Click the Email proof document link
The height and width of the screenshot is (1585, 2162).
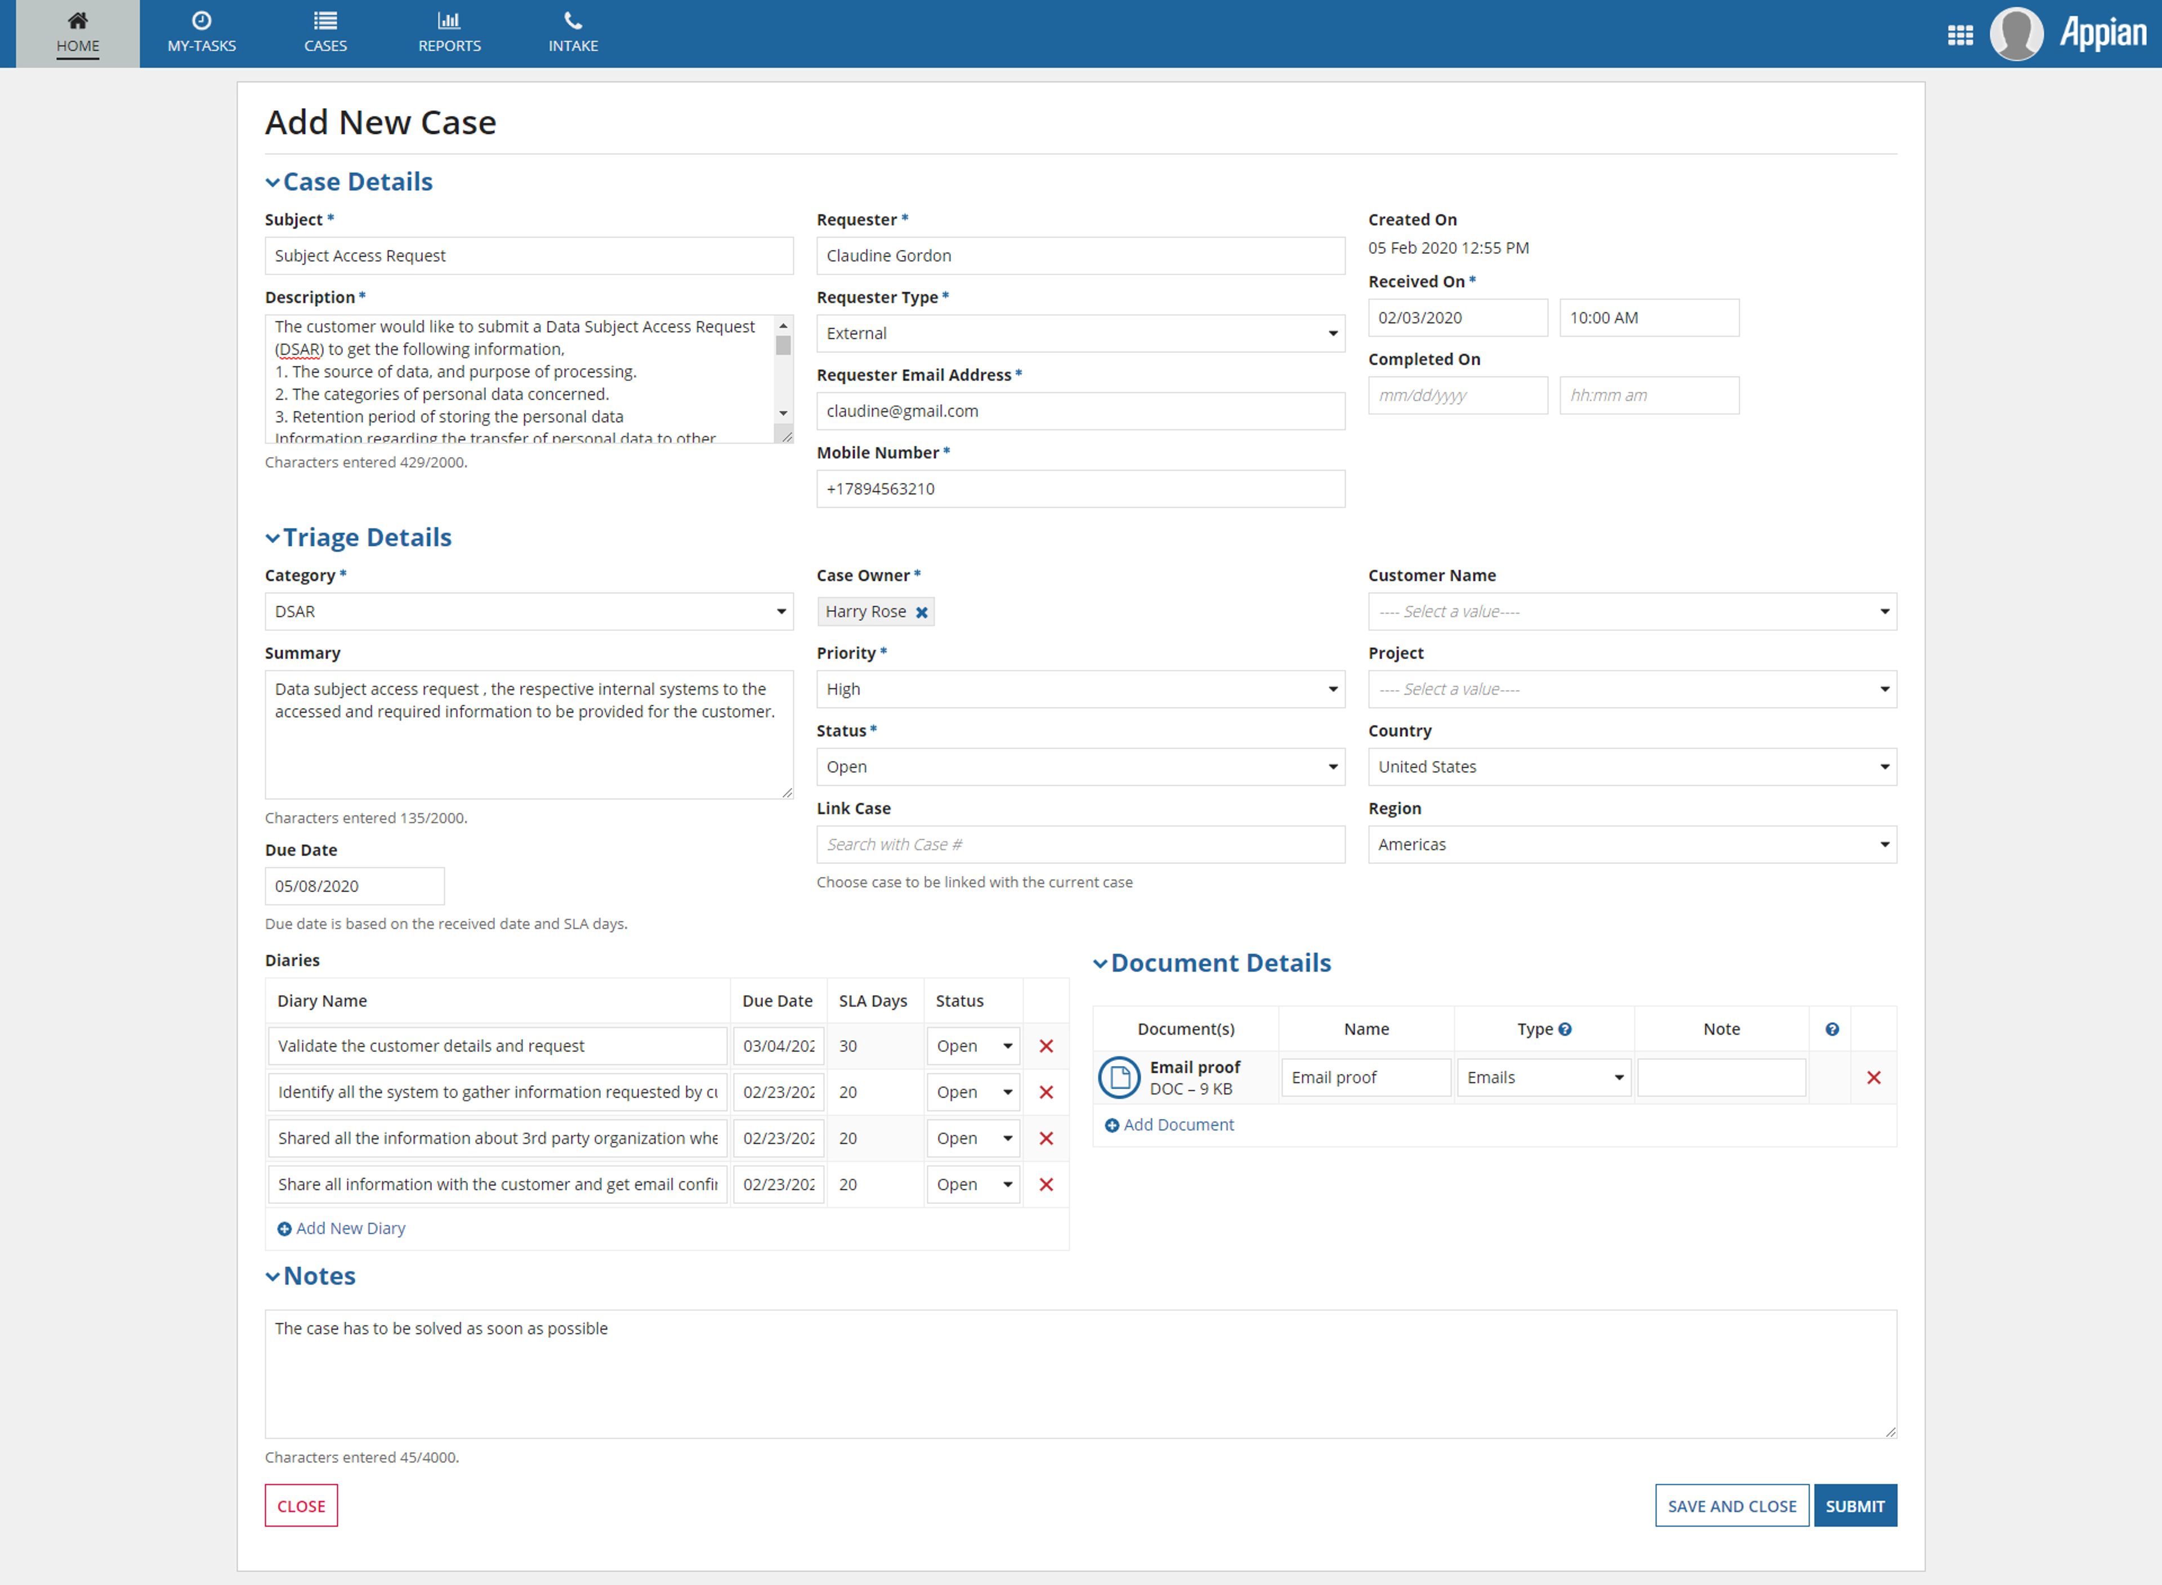coord(1195,1067)
